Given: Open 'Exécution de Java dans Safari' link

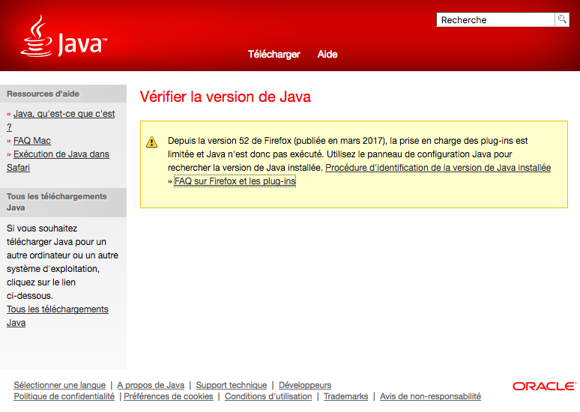Looking at the screenshot, I should pyautogui.click(x=58, y=160).
